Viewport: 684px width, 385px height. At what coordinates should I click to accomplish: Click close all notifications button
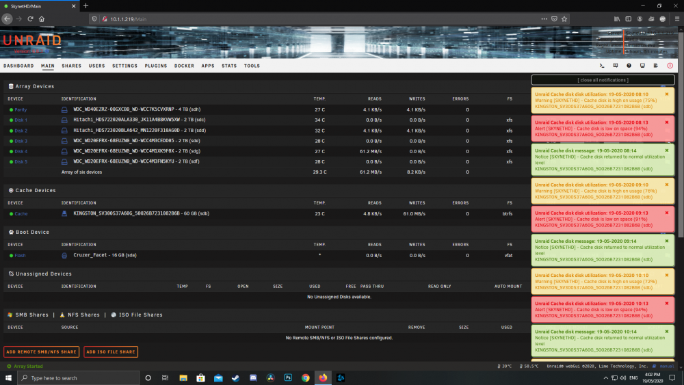click(603, 80)
